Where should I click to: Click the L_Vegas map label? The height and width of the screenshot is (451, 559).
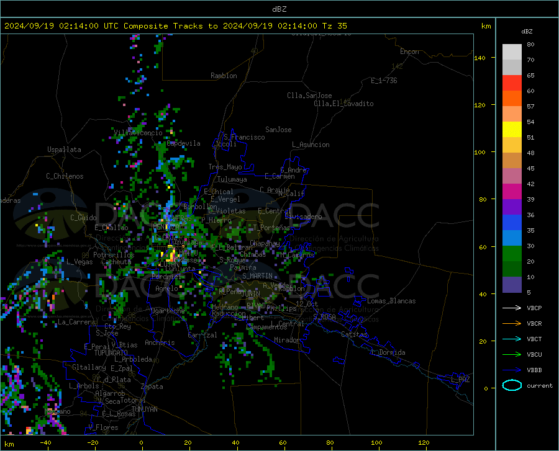coord(80,262)
